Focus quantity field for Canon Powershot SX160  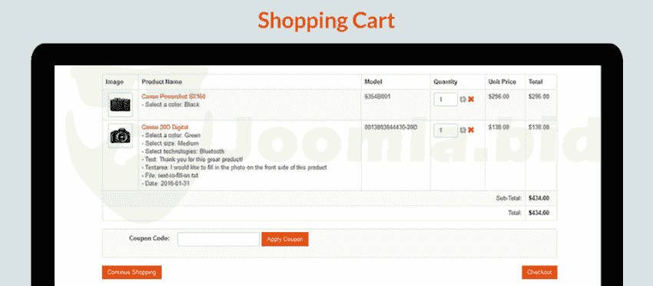[x=446, y=99]
